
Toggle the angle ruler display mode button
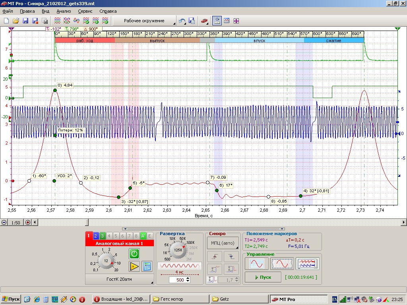[x=217, y=21]
